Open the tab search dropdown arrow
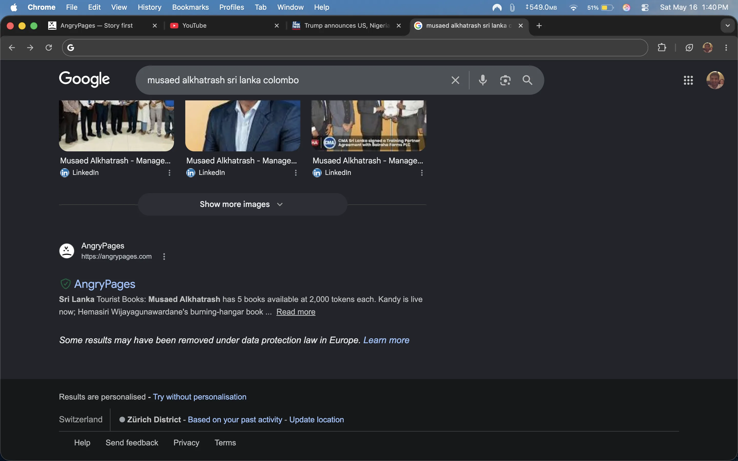 728,26
